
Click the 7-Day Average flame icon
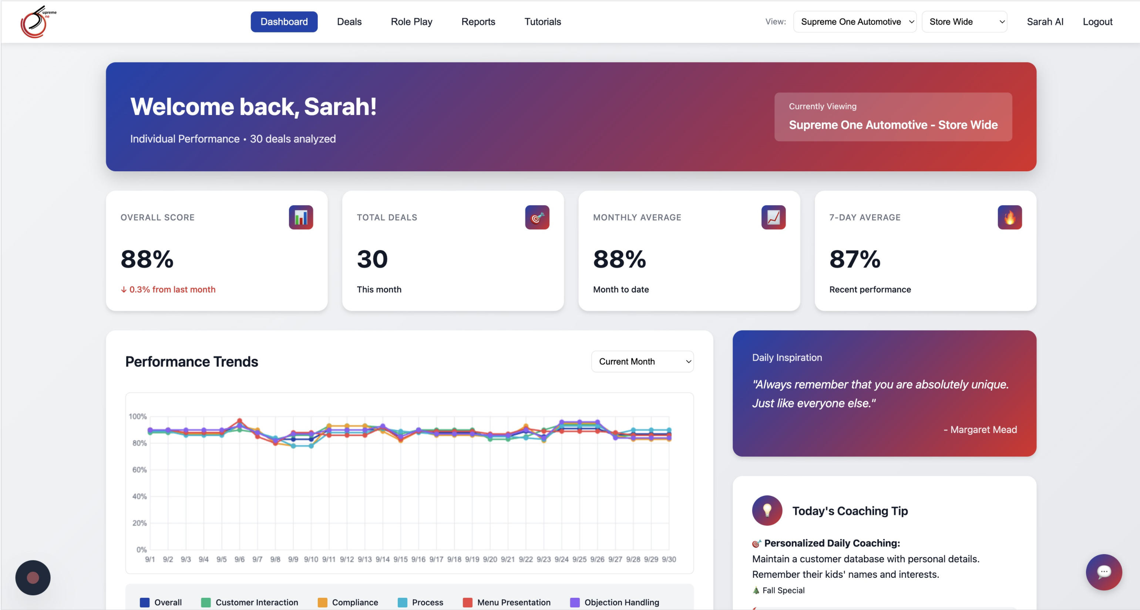click(x=1009, y=217)
